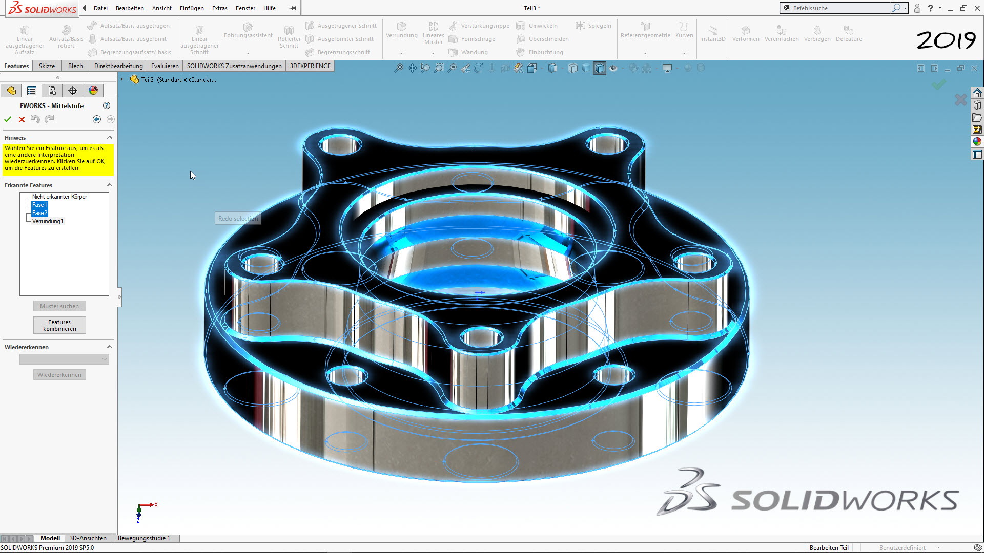Select the Pan view tool

coord(412,68)
